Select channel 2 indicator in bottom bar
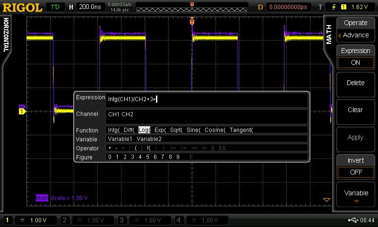378x227 pixels. [65, 220]
